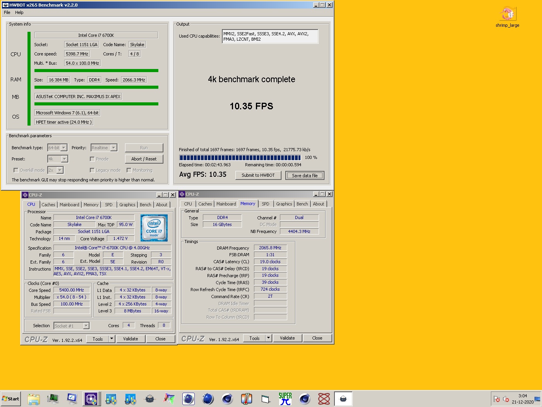
Task: Click the muted volume speaker tray icon
Action: pos(506,399)
